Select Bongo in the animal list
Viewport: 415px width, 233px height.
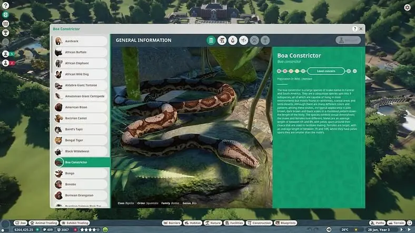pos(81,173)
